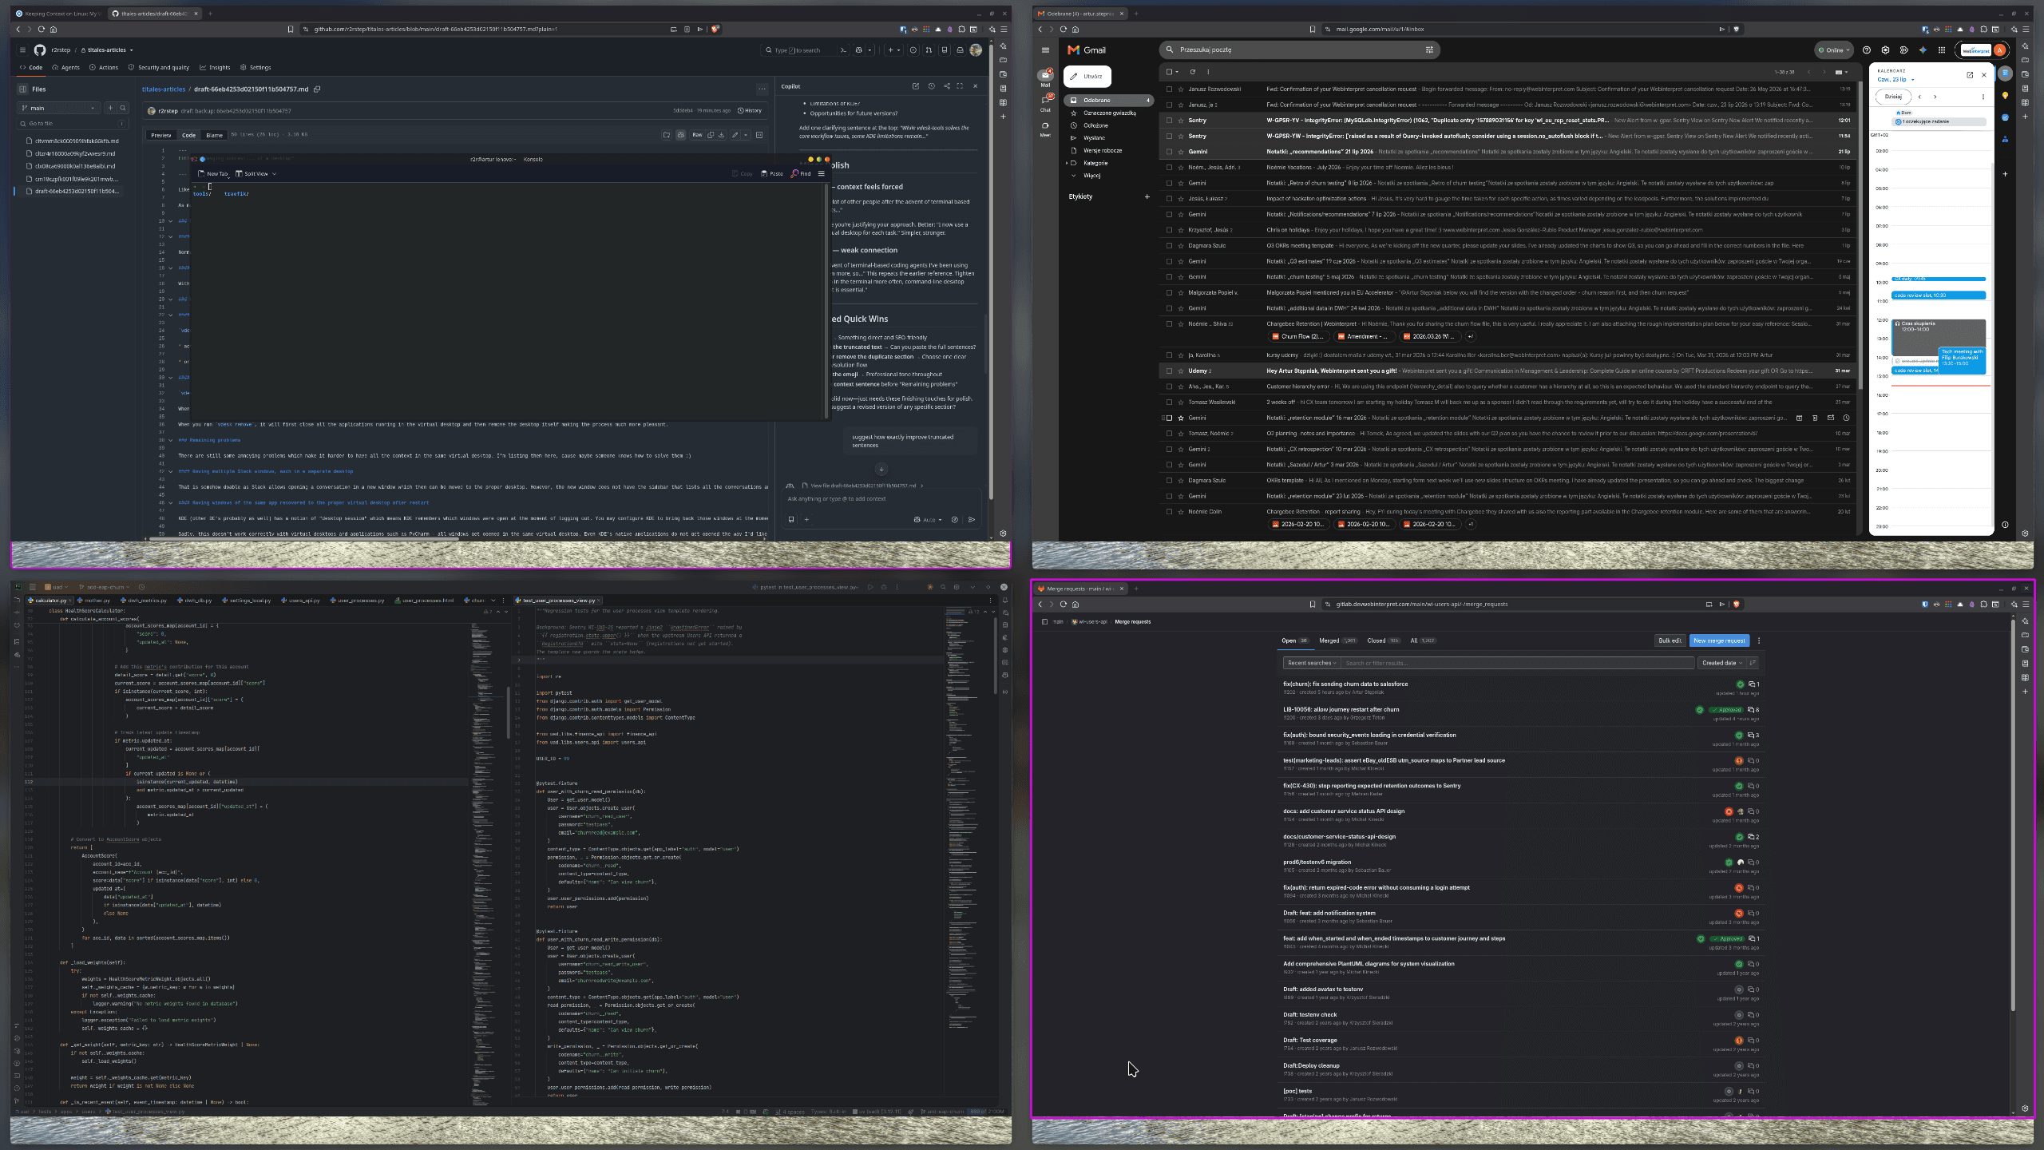Open Created date sort dropdown in GitLab

pyautogui.click(x=1721, y=663)
